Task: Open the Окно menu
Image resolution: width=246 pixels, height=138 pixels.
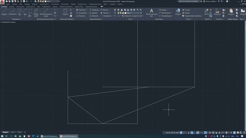Action: coord(105,4)
